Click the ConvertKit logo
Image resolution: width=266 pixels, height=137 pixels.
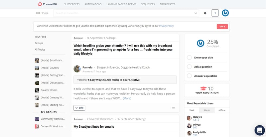point(47,4)
